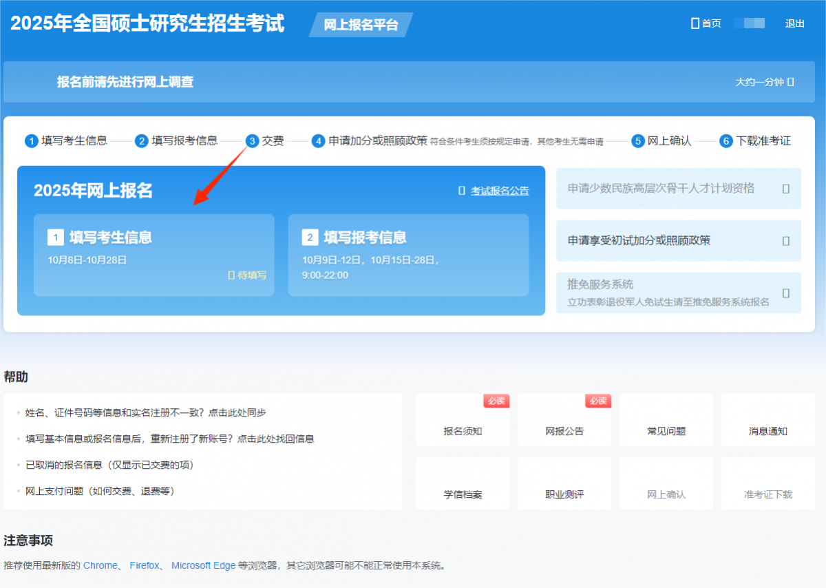Click the 待填写 status icon
Image resolution: width=826 pixels, height=588 pixels.
[x=231, y=275]
